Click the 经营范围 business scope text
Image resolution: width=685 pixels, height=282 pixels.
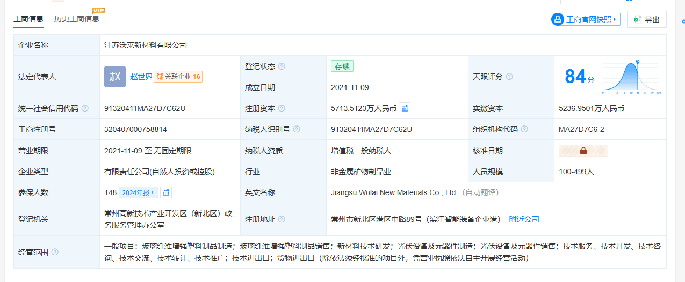tap(382, 252)
